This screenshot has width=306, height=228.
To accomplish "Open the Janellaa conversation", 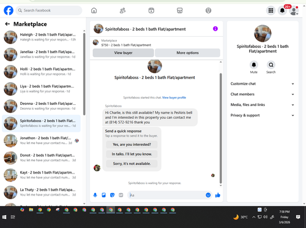I will click(42, 55).
